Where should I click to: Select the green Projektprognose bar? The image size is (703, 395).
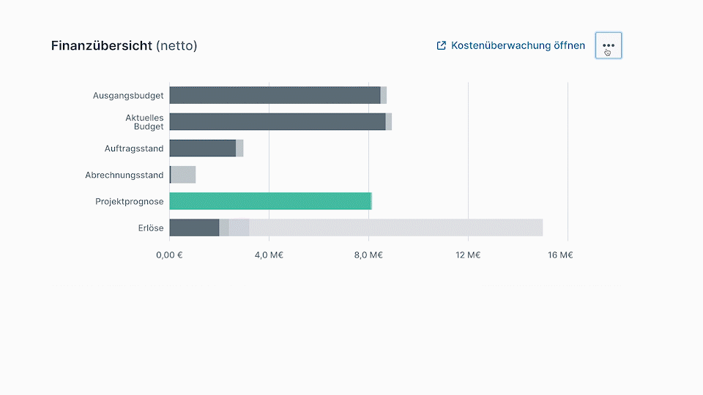pos(269,201)
